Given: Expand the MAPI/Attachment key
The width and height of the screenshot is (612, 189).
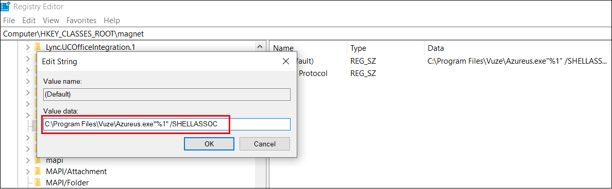Looking at the screenshot, I should [x=28, y=172].
